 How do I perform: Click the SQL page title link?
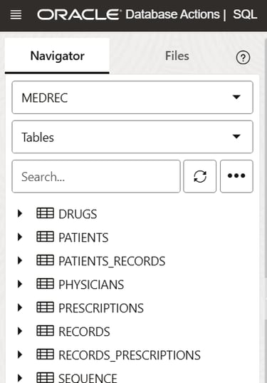(x=245, y=14)
